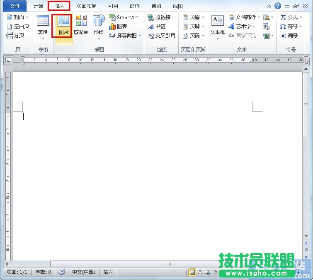Insert a 分页 (Page Break)
The image size is (313, 280).
[x=15, y=36]
